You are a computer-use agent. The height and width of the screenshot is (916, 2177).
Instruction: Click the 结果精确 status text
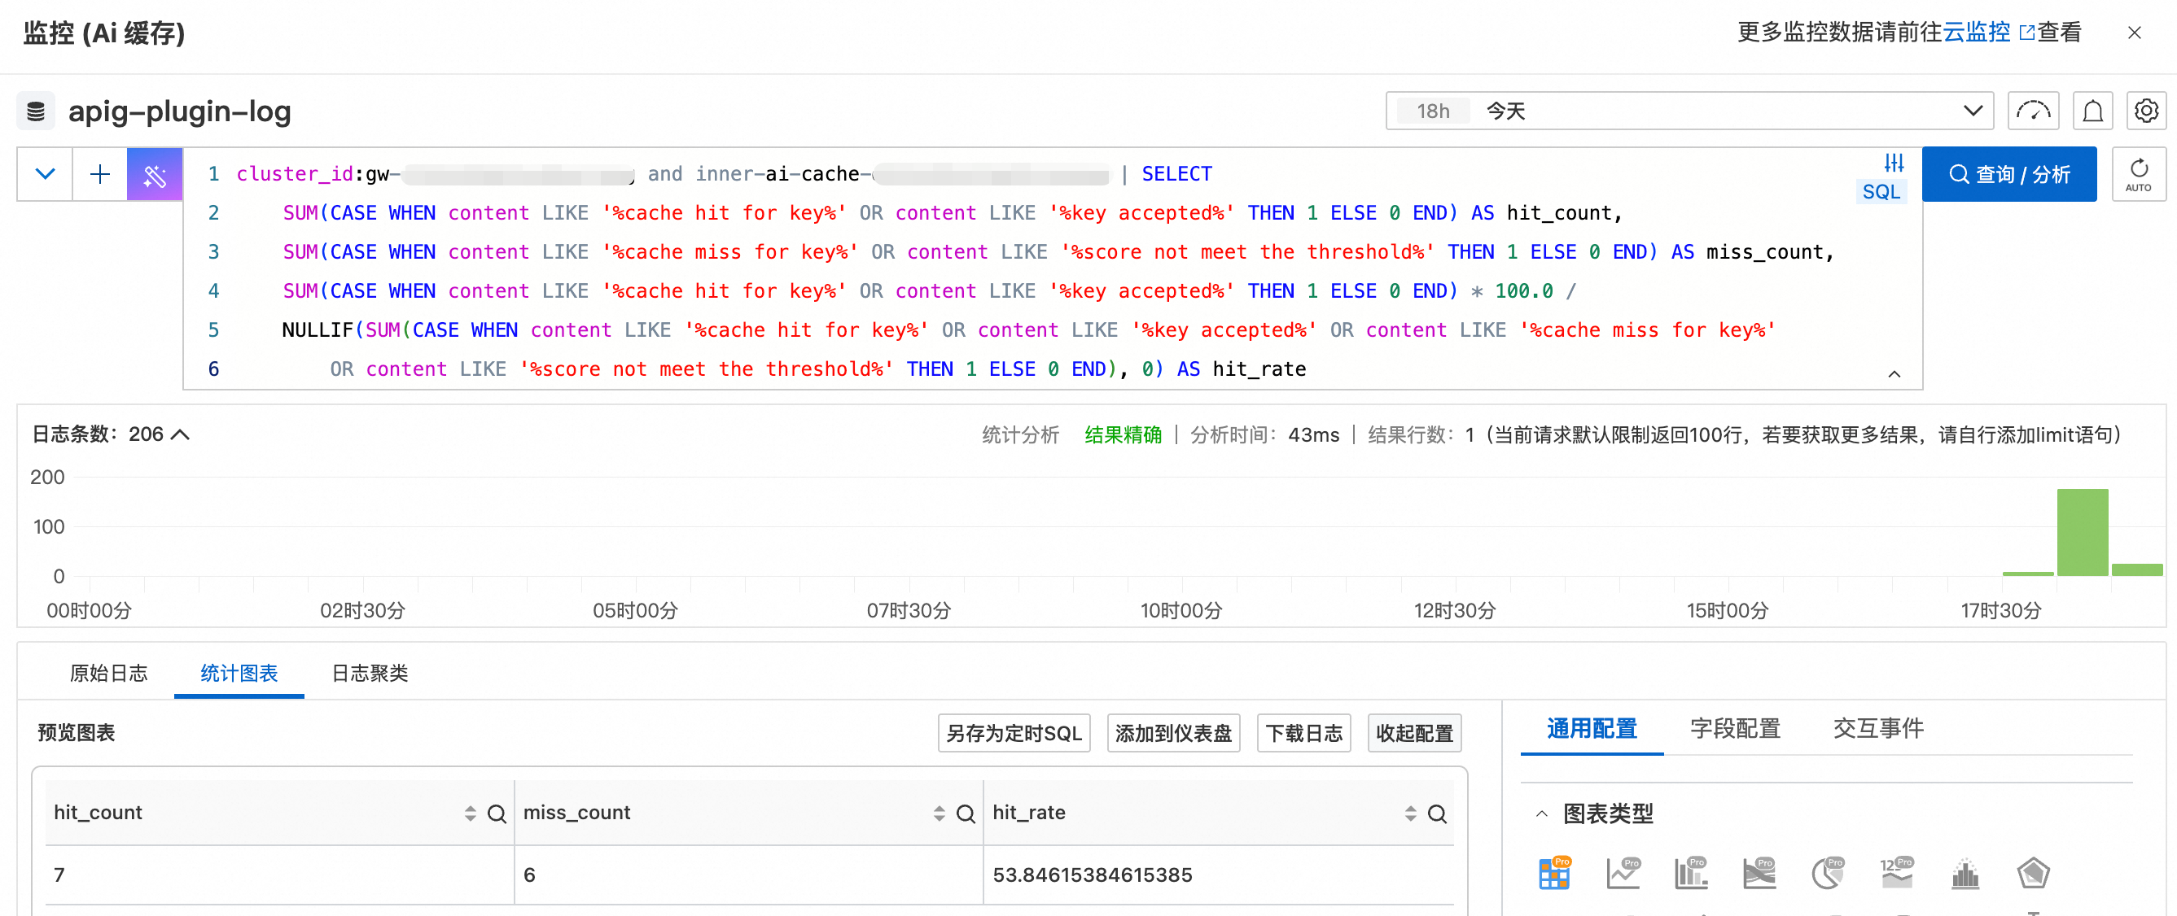pos(1123,434)
